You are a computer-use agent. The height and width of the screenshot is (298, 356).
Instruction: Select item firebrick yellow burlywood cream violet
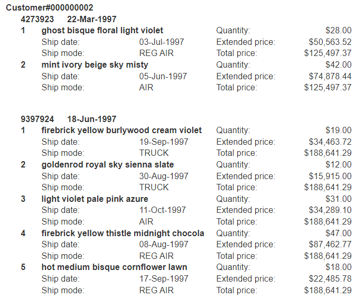click(x=121, y=130)
